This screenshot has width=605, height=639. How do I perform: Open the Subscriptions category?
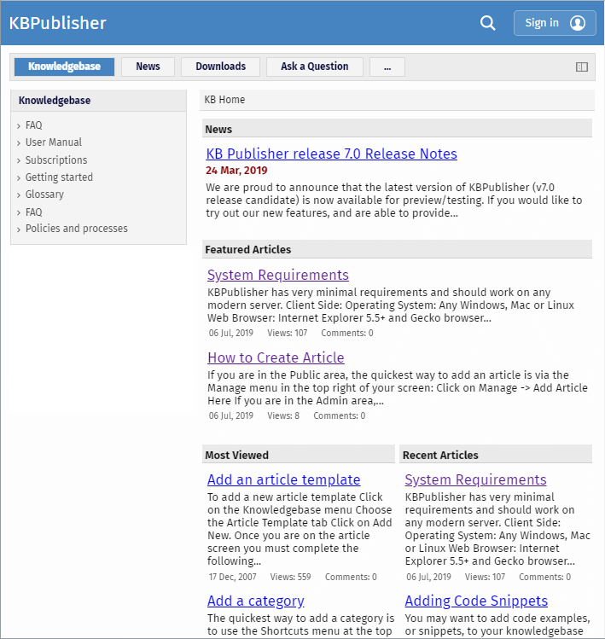(x=56, y=160)
